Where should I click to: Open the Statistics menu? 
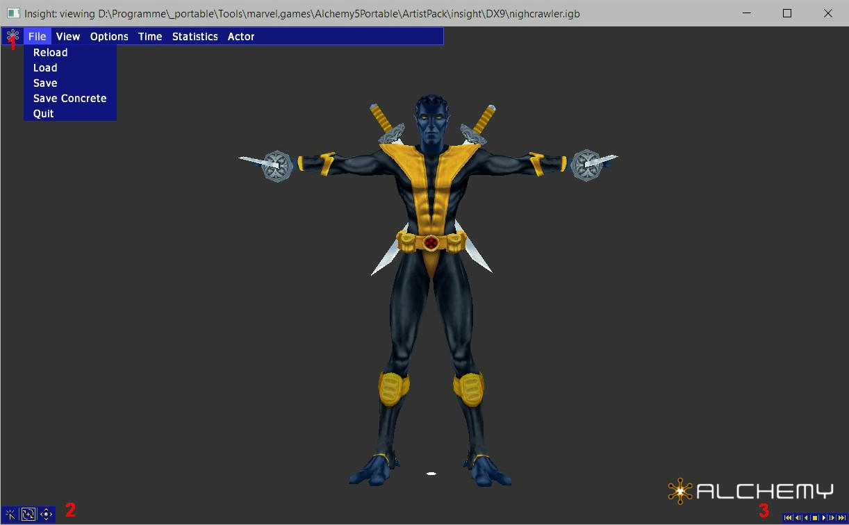pos(195,36)
